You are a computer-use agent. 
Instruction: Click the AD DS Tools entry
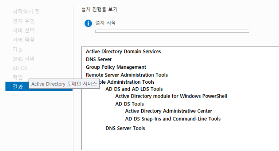pos(130,104)
